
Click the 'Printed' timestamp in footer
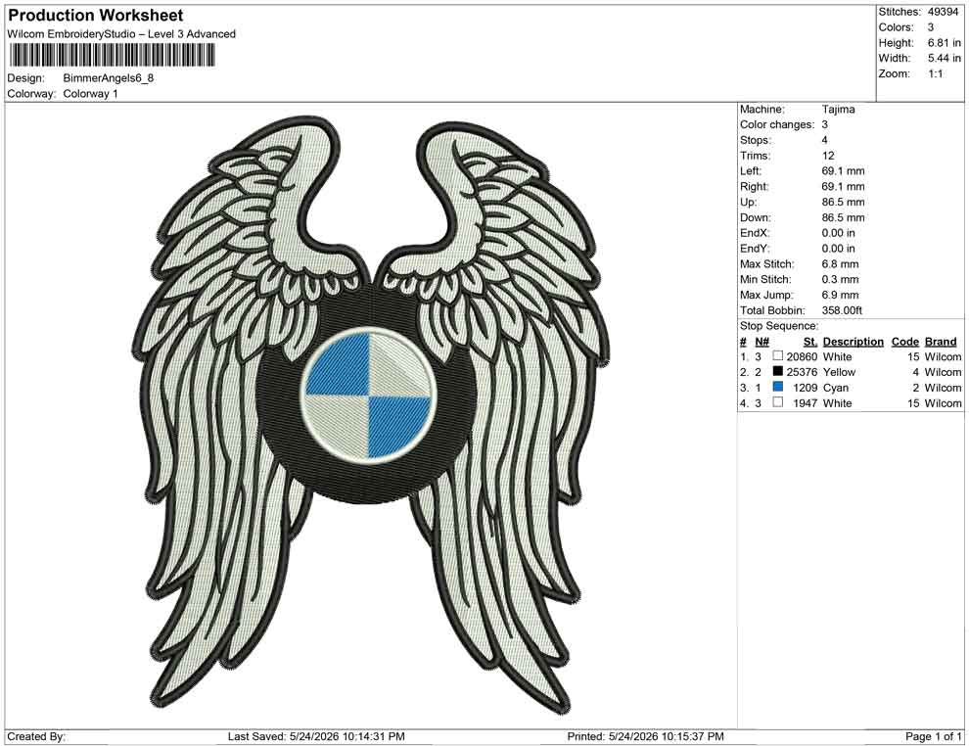click(645, 736)
